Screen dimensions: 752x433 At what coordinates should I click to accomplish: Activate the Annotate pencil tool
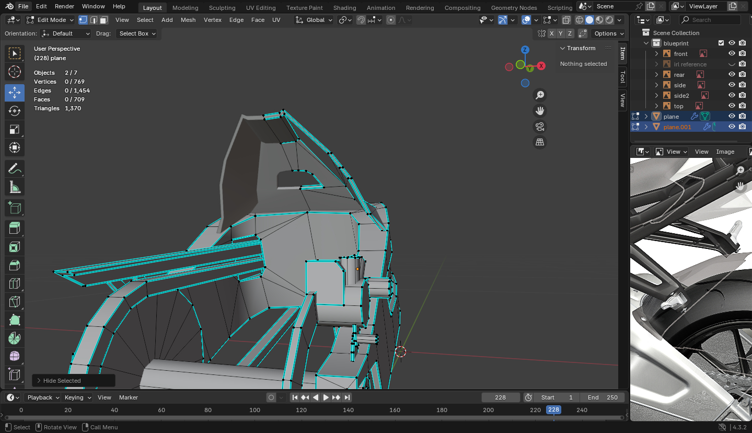coord(15,168)
